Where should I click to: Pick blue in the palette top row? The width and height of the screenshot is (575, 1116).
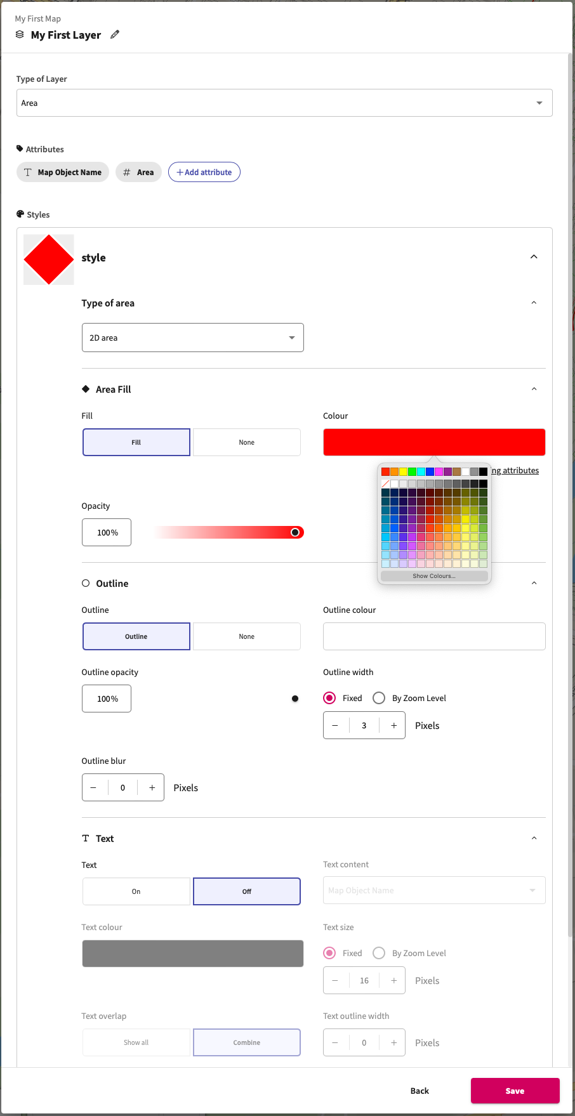430,471
